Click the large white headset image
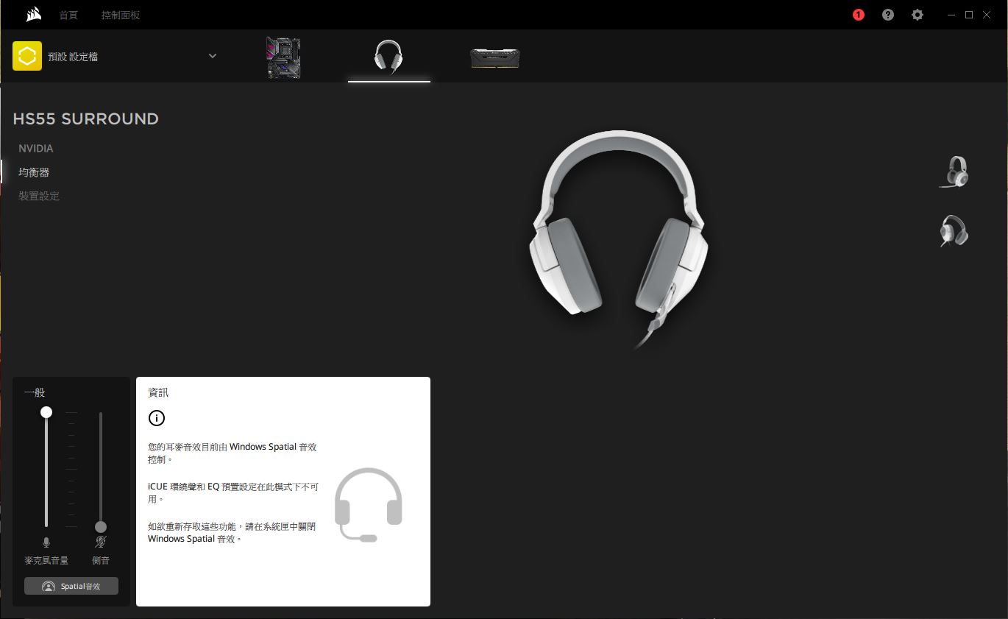The width and height of the screenshot is (1008, 619). (x=619, y=238)
